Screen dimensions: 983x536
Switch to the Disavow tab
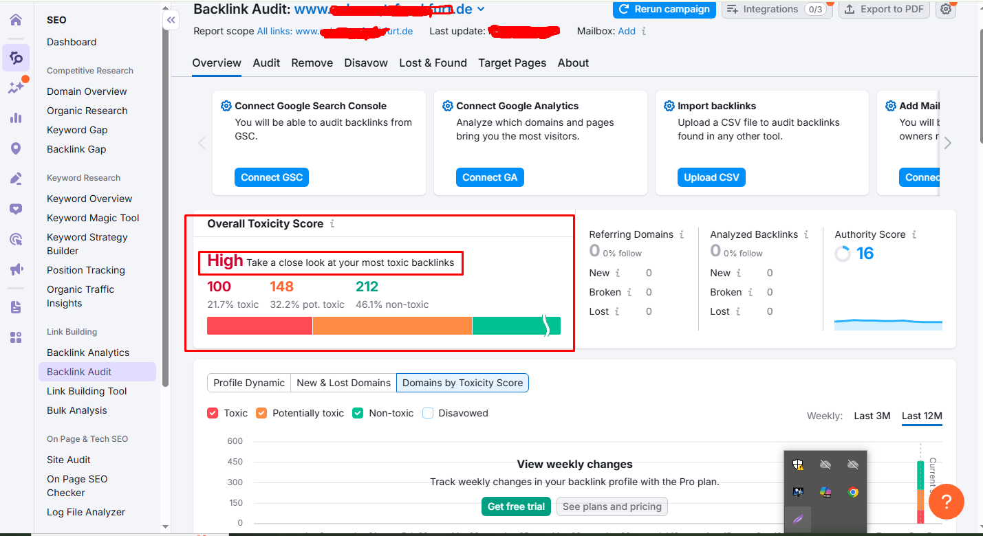coord(366,63)
